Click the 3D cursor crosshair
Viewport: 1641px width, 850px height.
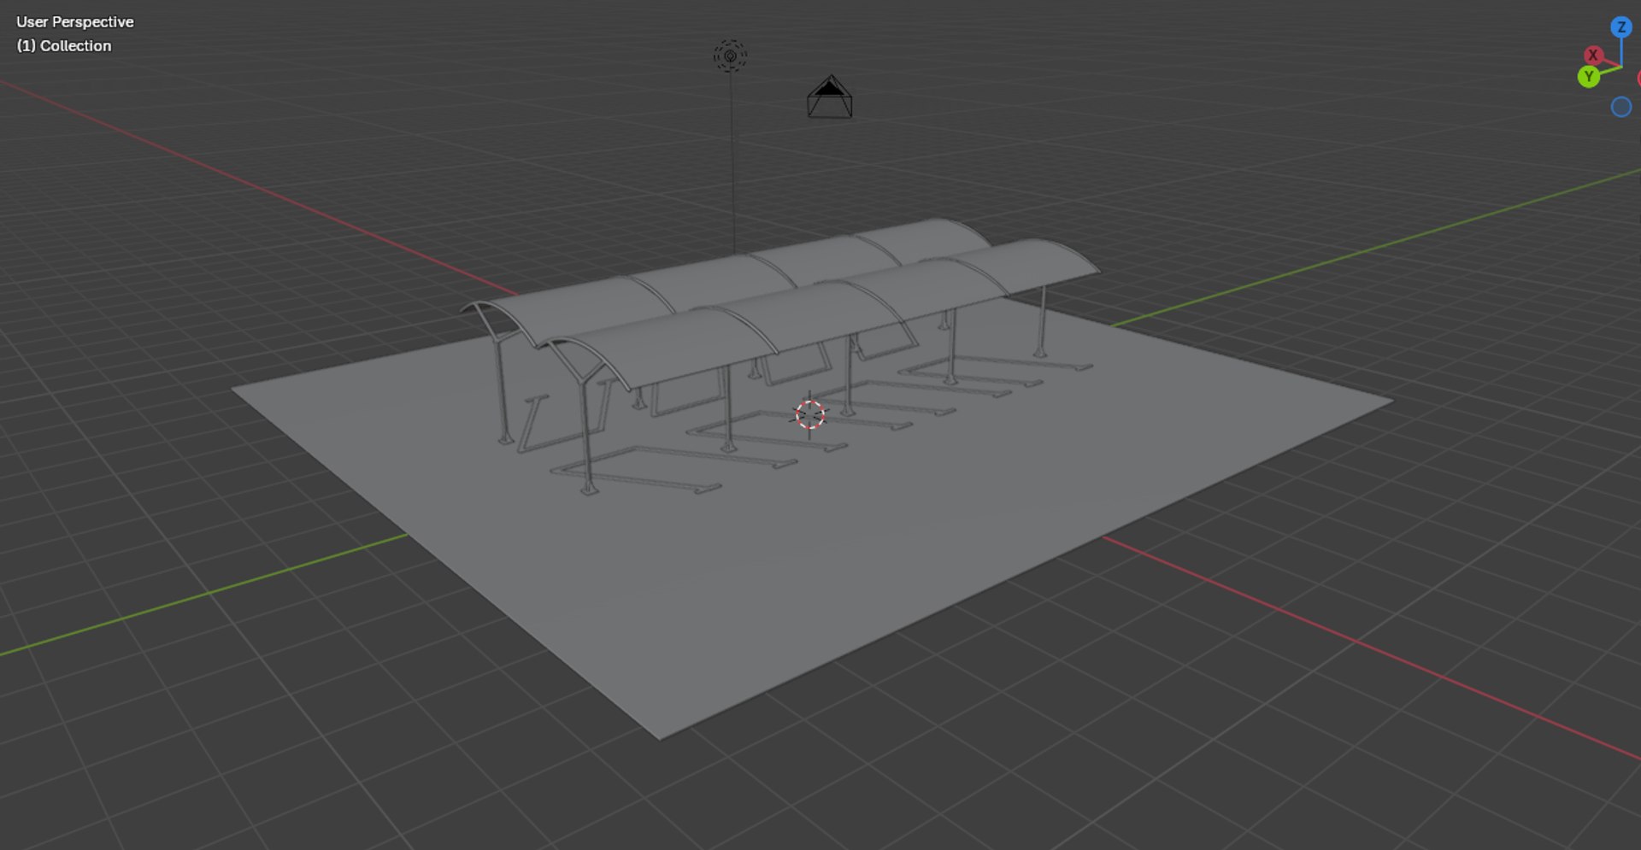tap(809, 415)
